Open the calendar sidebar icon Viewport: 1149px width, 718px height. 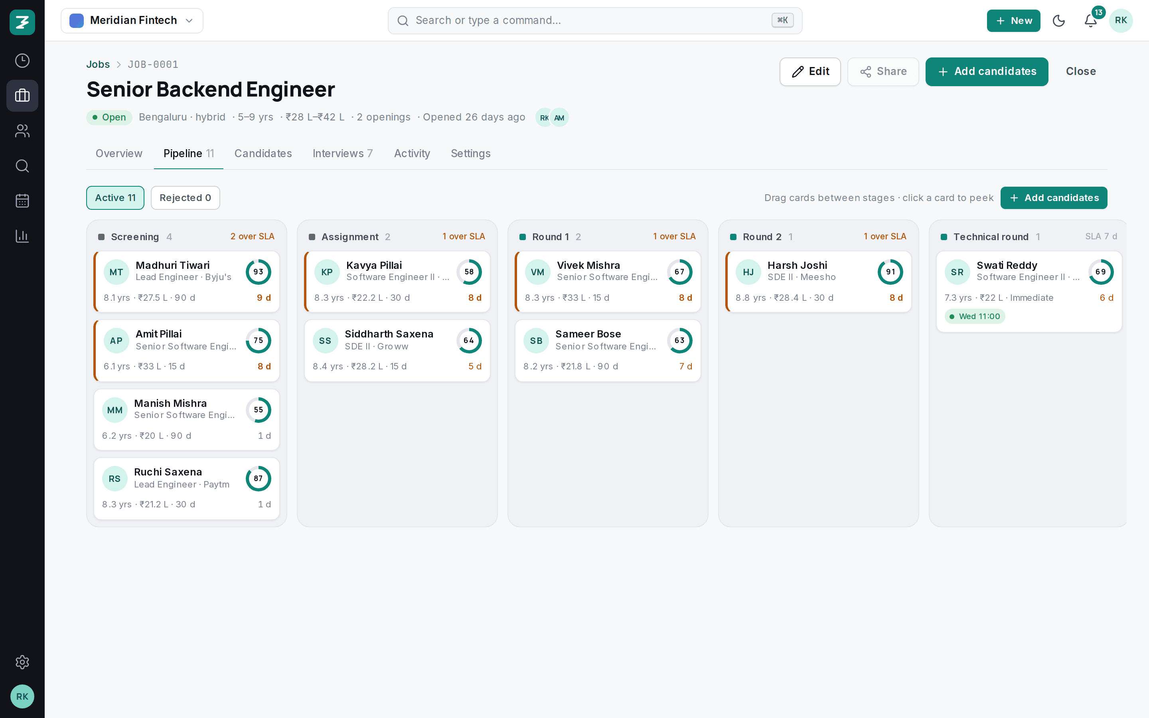point(22,201)
